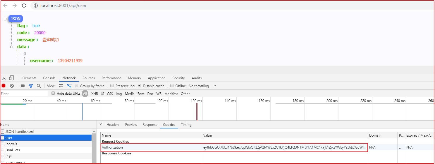
Task: Switch to the large request rows view icon
Action: click(x=61, y=86)
